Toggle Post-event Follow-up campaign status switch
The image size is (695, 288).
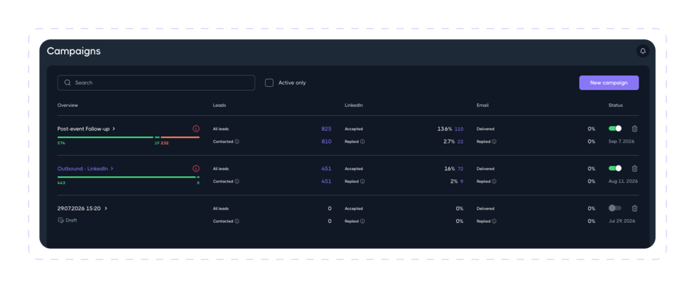(615, 128)
